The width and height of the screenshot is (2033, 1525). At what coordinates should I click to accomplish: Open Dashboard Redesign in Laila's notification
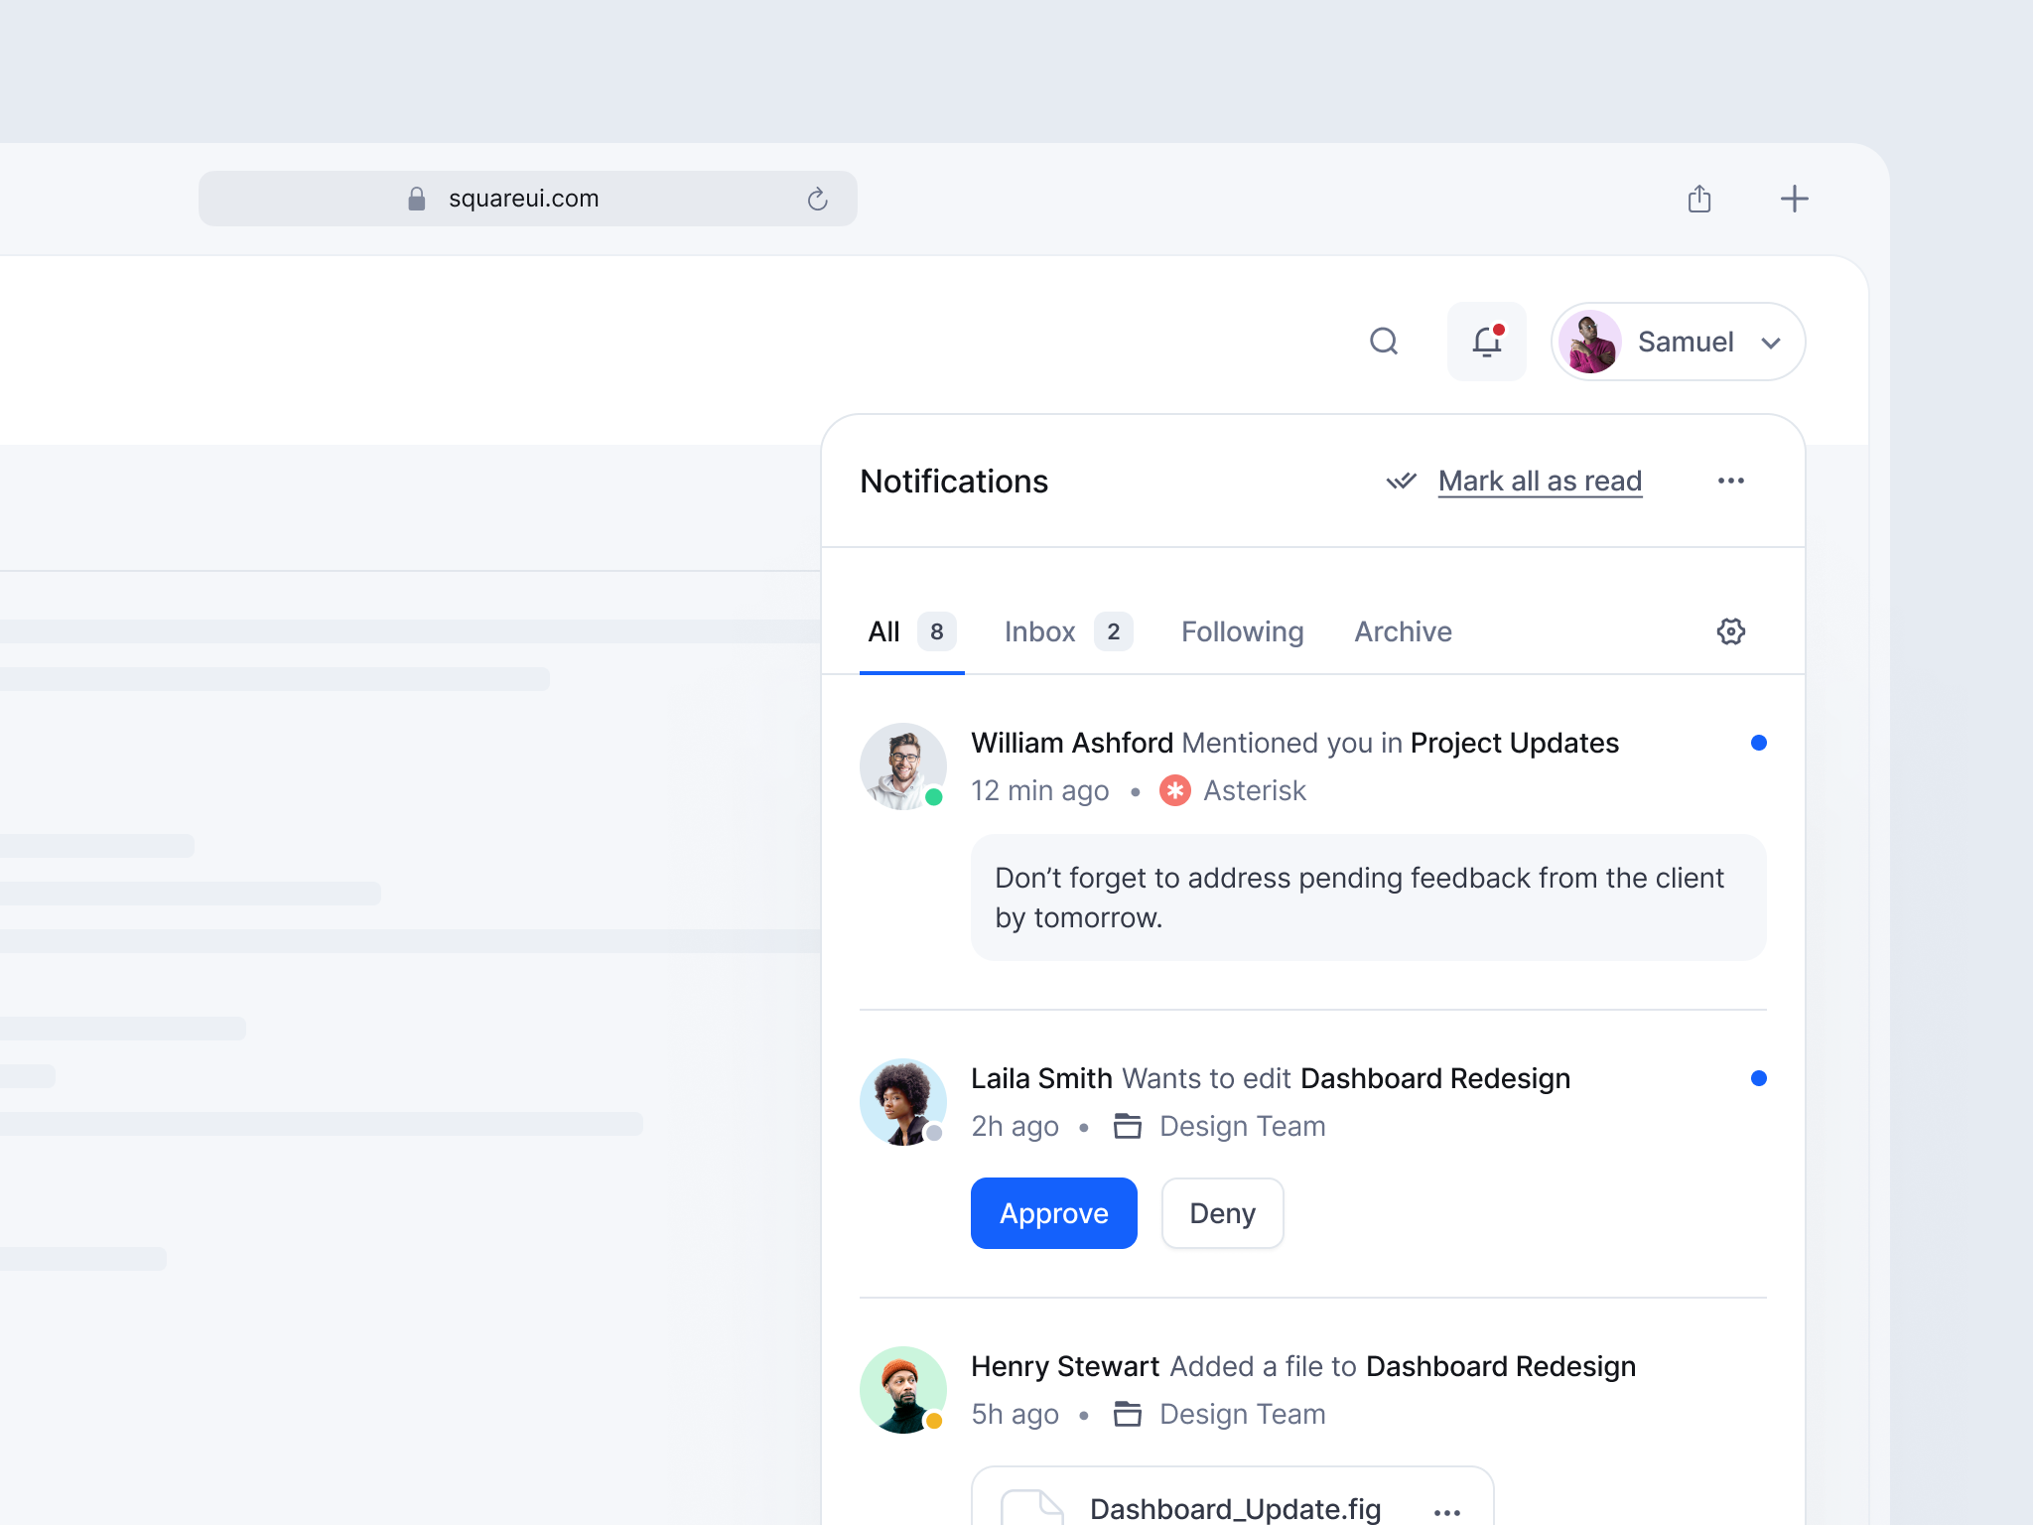(1435, 1078)
